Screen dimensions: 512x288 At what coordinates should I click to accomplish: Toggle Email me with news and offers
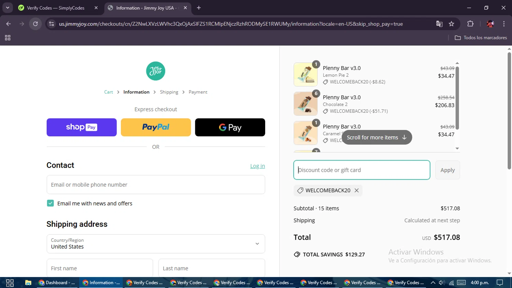[51, 203]
